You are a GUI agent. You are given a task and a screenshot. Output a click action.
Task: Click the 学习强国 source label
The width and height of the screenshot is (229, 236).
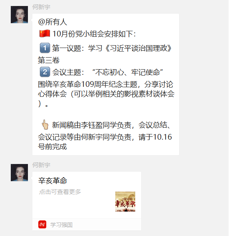61,225
